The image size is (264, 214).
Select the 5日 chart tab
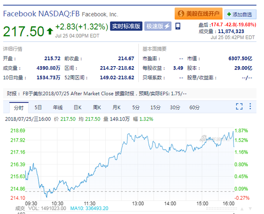coord(38,107)
